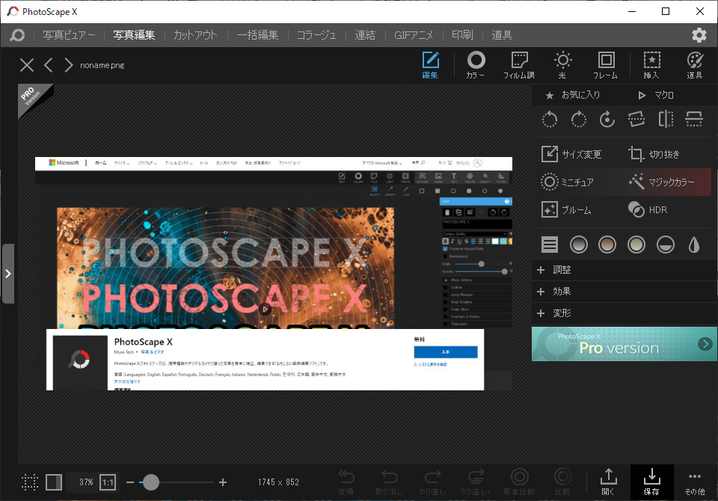Open the 道具 tools icon in the editor toolbar
The image size is (718, 501).
point(695,65)
